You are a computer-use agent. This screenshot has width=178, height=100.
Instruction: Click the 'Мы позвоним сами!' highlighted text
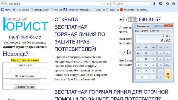pos(25,60)
